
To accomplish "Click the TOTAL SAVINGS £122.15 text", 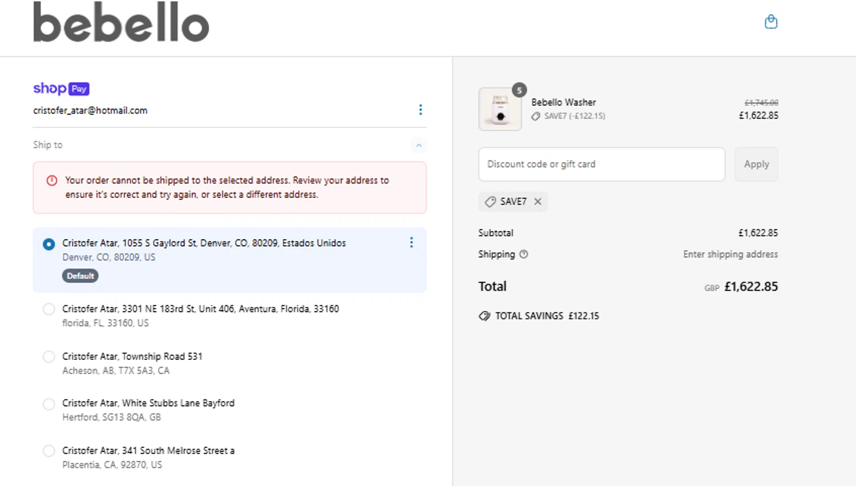I will (547, 316).
